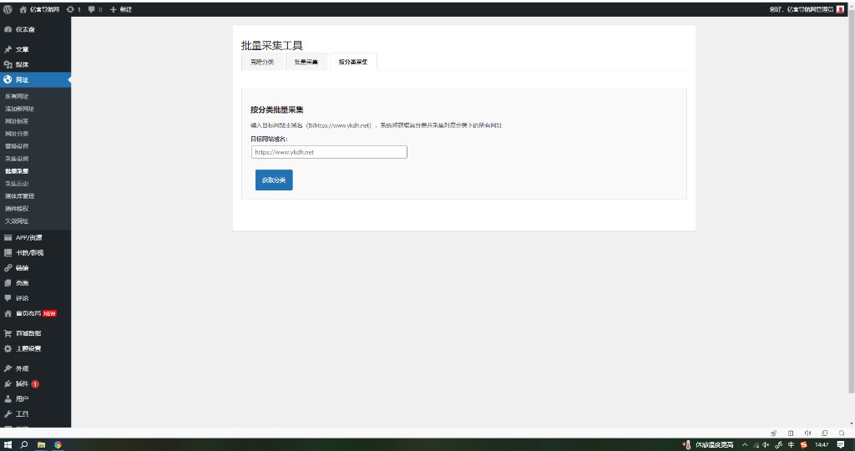Click the 获取分类 blue button
Viewport: 855px width, 451px height.
coord(274,180)
